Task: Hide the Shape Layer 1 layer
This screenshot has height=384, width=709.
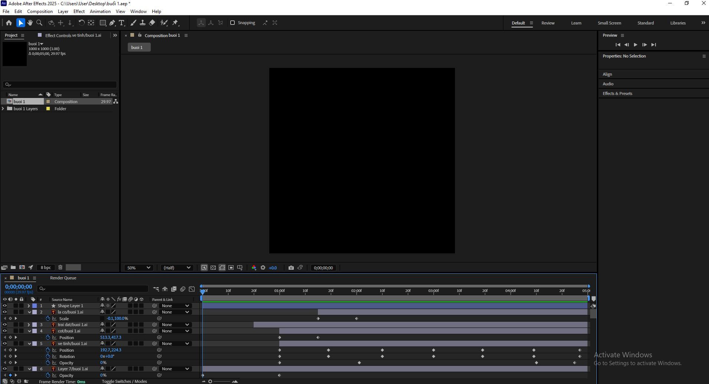Action: click(x=5, y=306)
